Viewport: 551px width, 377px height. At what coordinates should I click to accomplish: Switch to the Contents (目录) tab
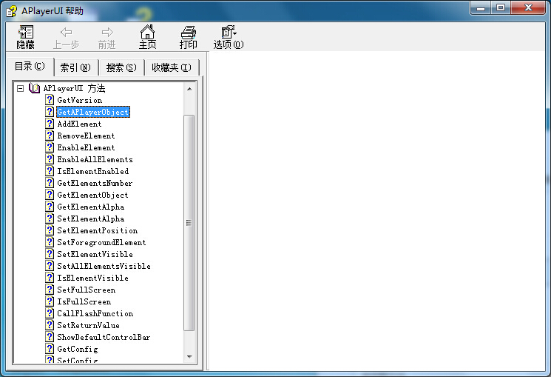click(x=30, y=66)
